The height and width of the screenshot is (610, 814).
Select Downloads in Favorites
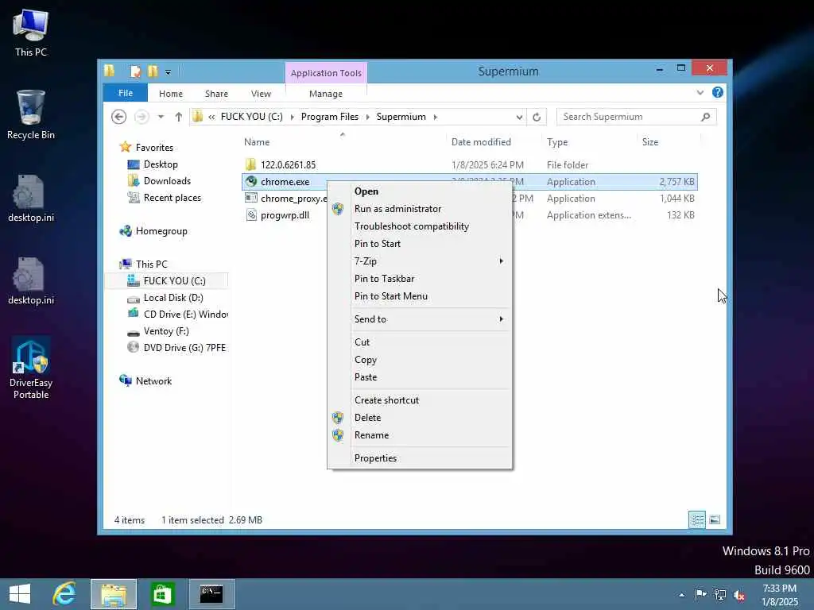167,181
